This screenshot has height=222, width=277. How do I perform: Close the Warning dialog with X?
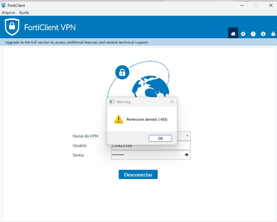[x=172, y=102]
